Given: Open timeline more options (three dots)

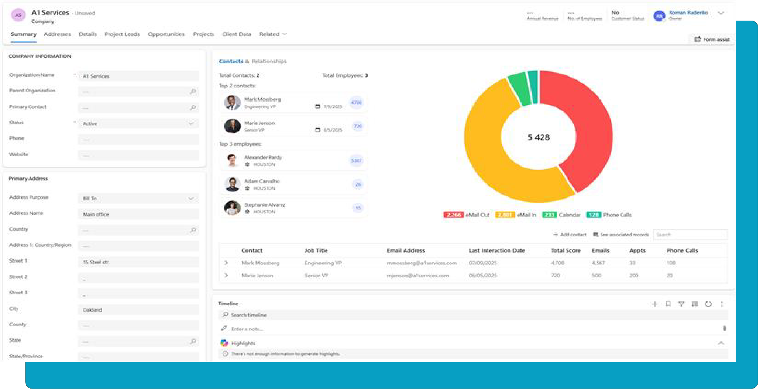Looking at the screenshot, I should pyautogui.click(x=721, y=304).
